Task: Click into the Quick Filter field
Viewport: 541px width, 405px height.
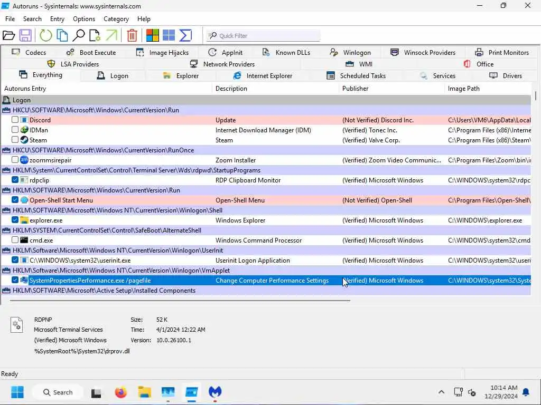Action: pos(263,35)
